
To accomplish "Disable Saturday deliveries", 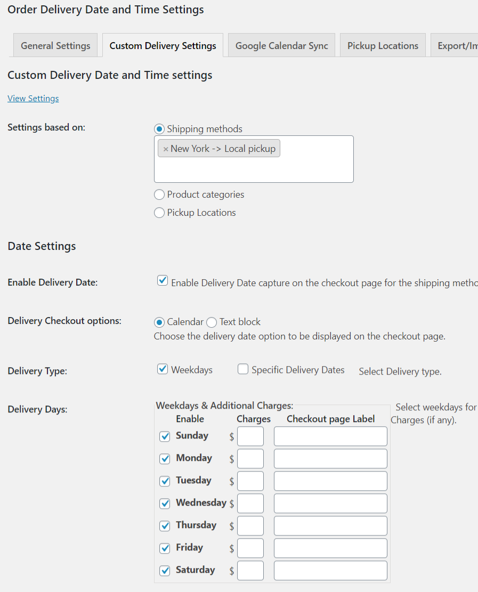I will pyautogui.click(x=165, y=570).
